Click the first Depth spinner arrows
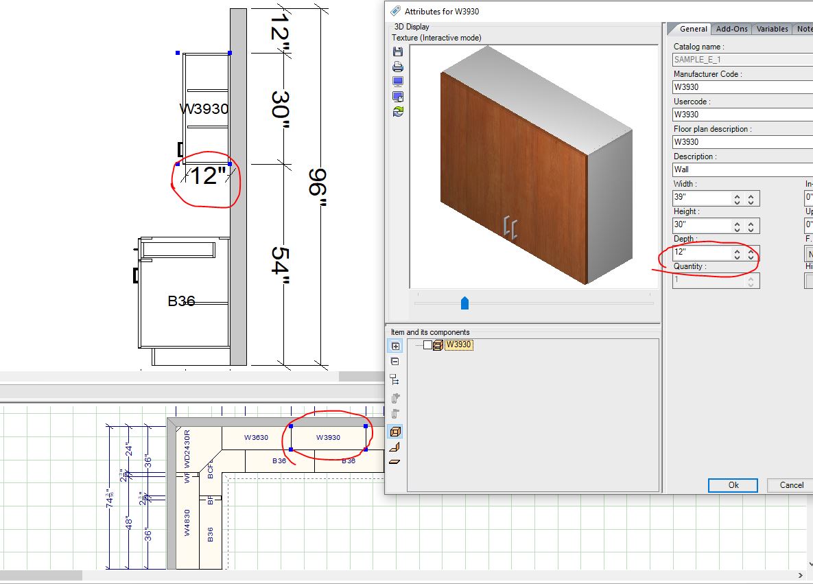Image resolution: width=813 pixels, height=584 pixels. (x=737, y=254)
